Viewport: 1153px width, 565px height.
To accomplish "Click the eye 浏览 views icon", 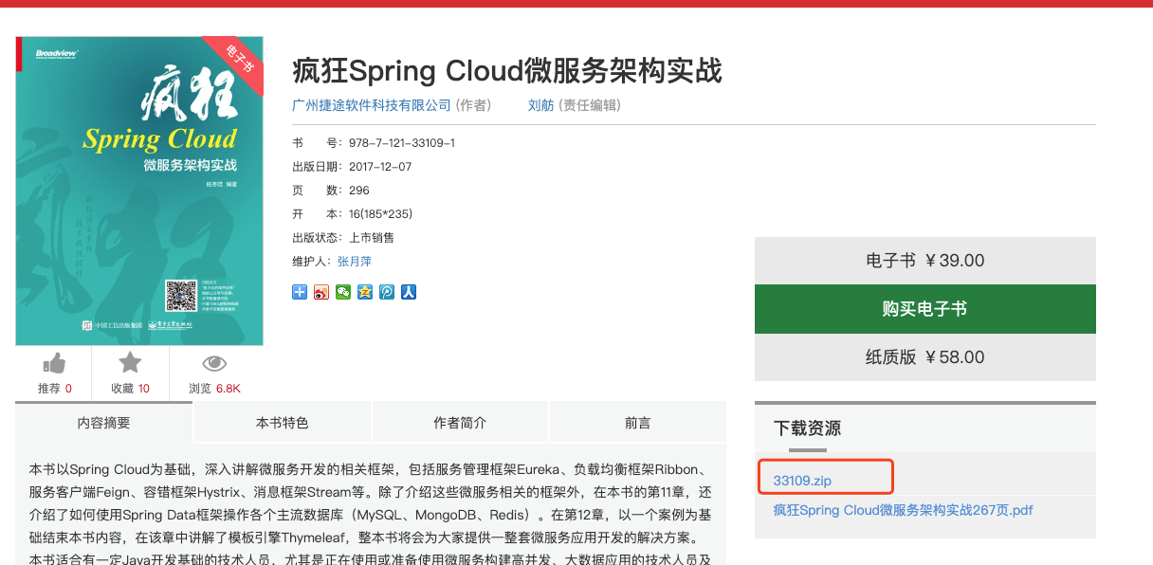I will (214, 363).
